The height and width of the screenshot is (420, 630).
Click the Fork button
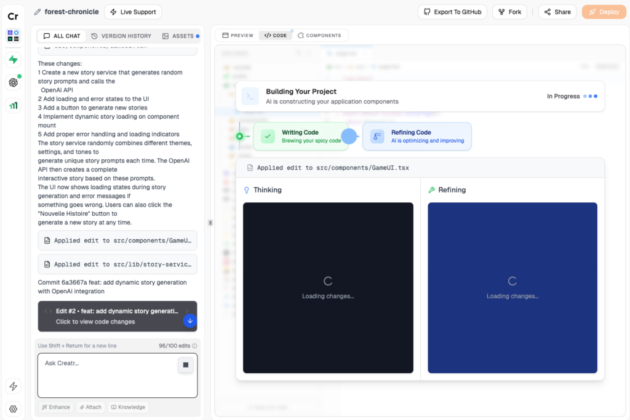[509, 12]
